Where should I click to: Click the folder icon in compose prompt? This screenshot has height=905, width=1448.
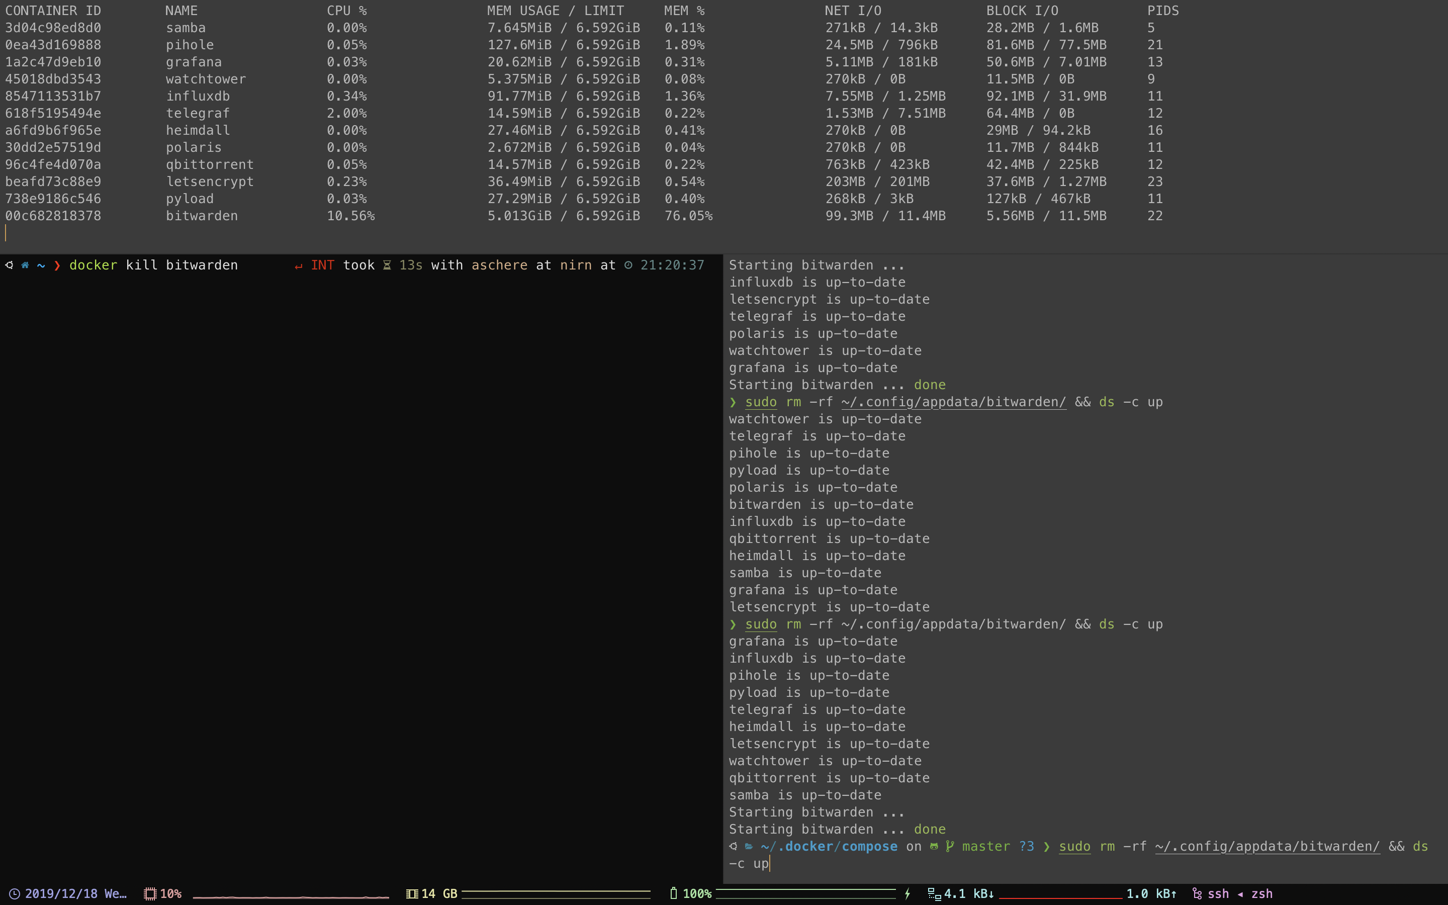(x=749, y=846)
